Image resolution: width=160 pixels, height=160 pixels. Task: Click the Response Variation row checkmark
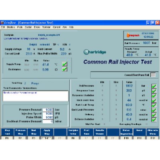point(154,96)
